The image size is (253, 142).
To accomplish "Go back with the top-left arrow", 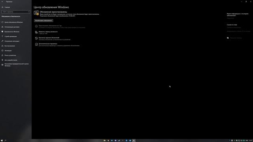I will pos(2,2).
